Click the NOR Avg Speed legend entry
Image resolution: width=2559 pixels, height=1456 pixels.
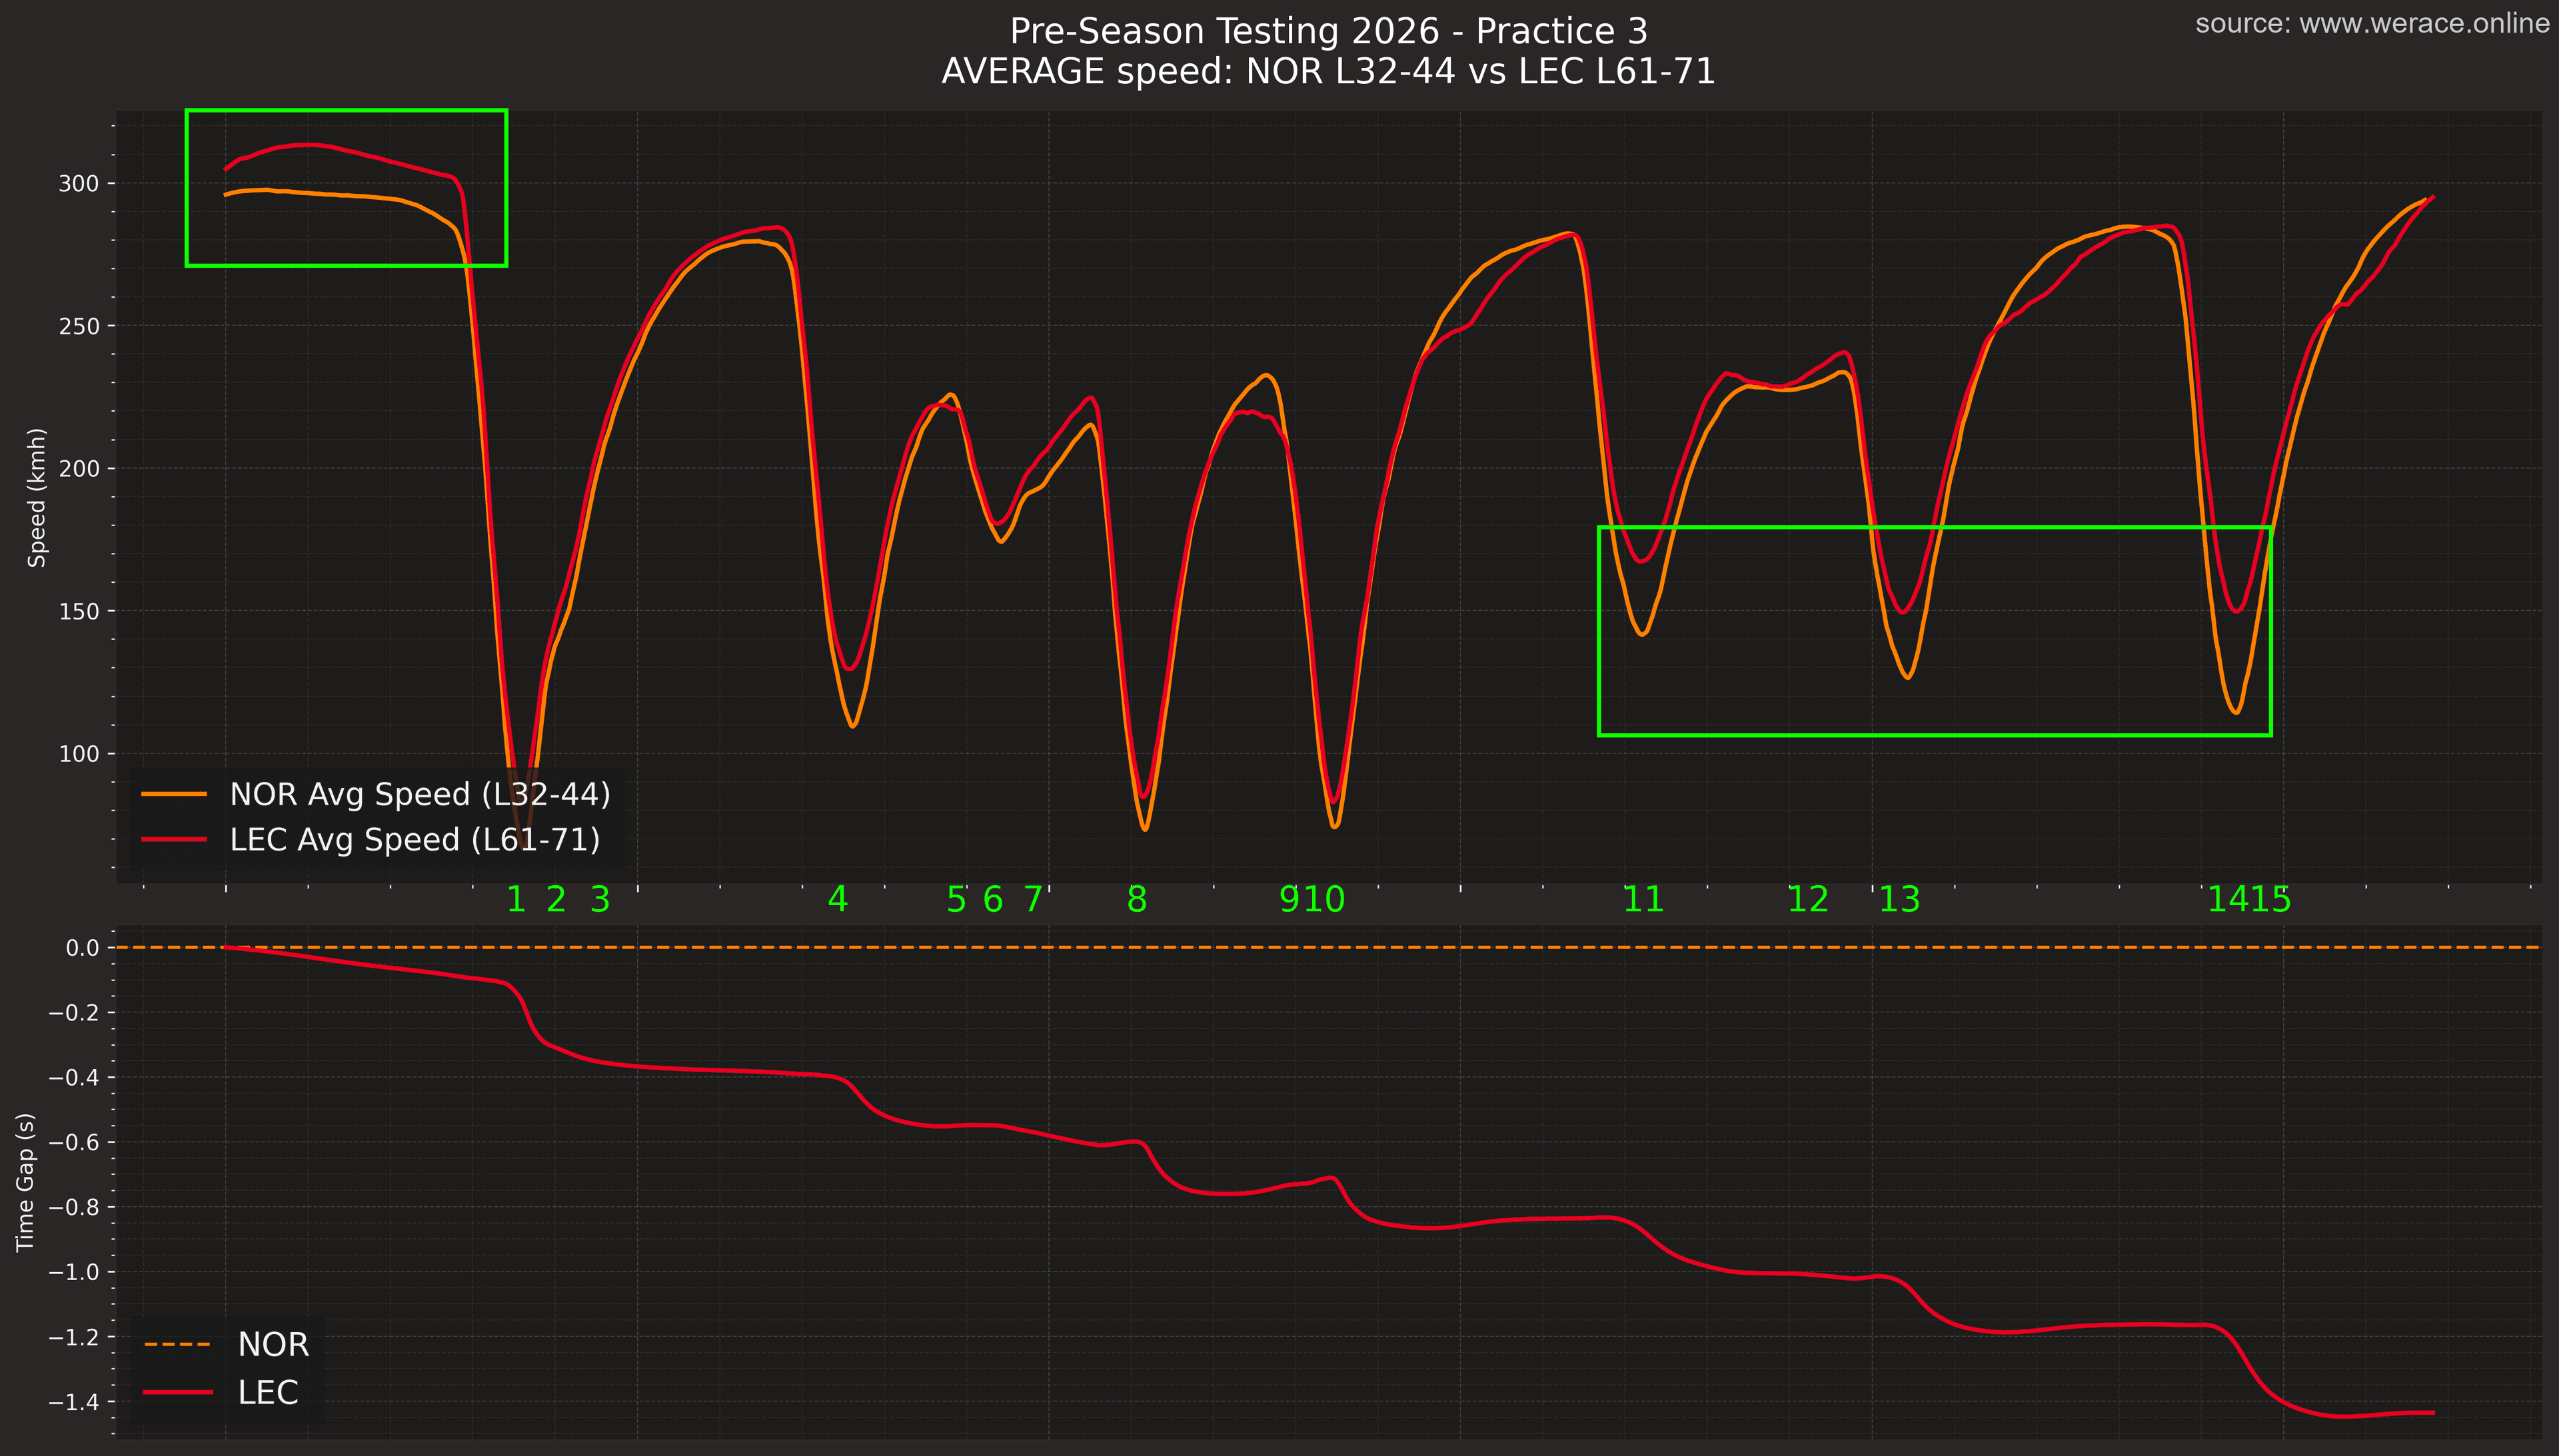coord(419,794)
